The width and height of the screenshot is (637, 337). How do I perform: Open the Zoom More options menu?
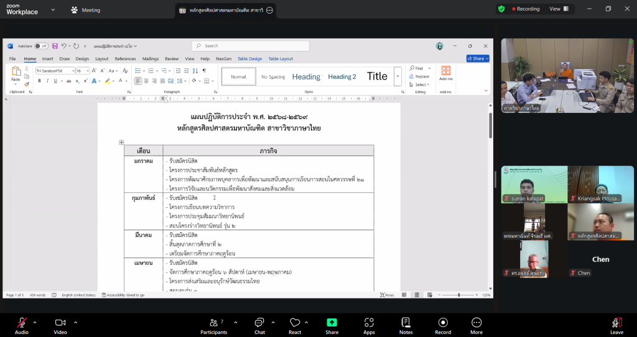click(x=477, y=326)
